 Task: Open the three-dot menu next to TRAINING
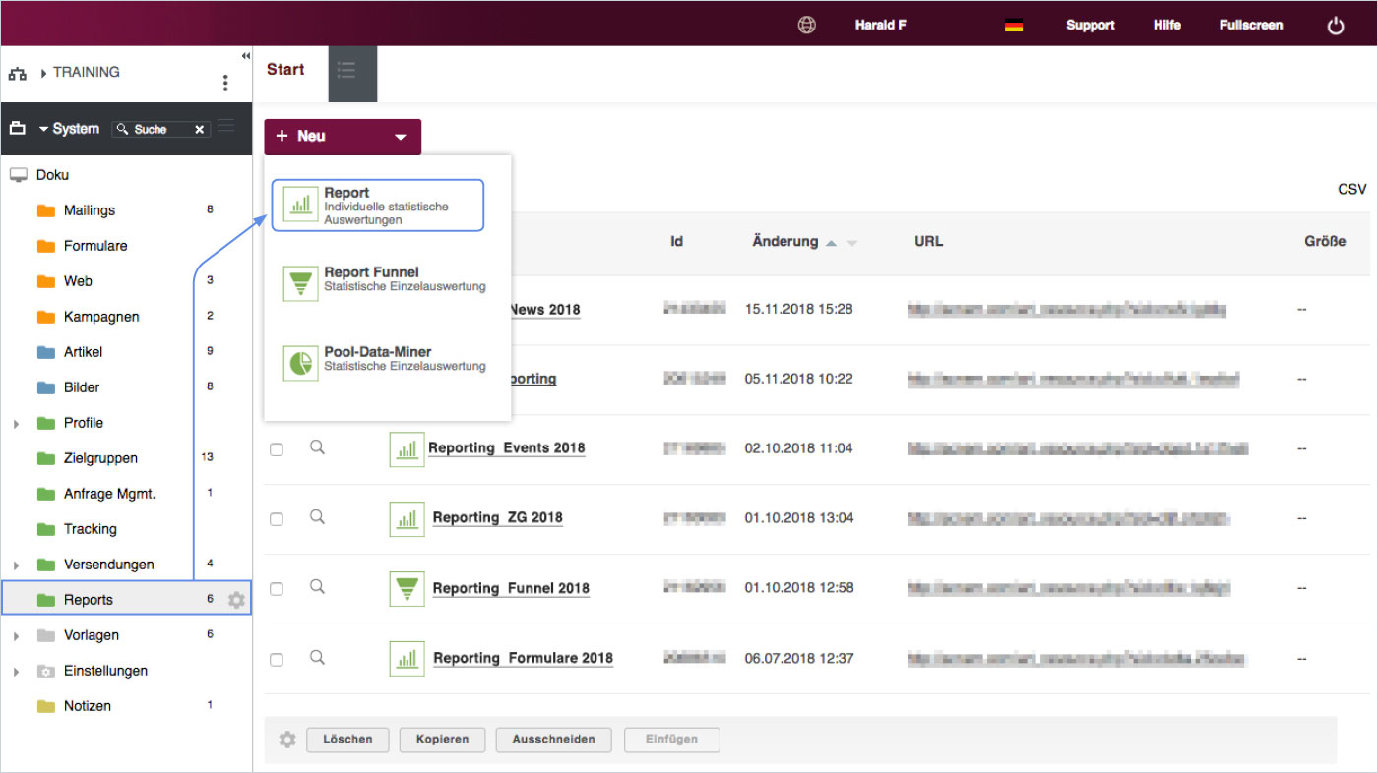(x=225, y=83)
